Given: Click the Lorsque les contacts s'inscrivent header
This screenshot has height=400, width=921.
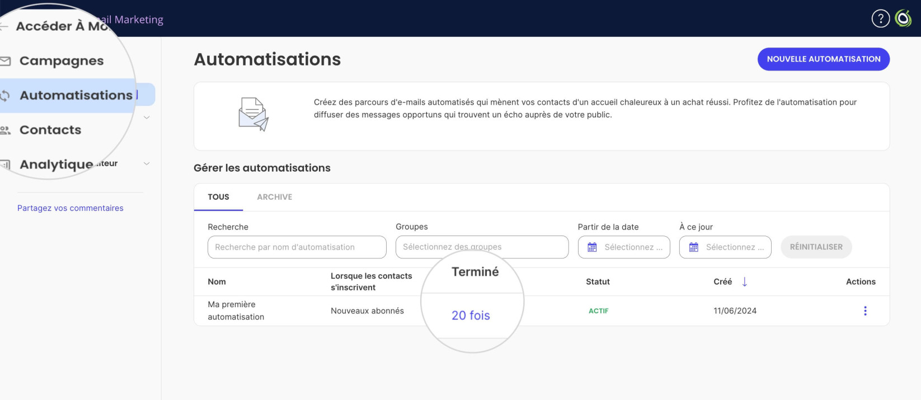Looking at the screenshot, I should tap(372, 282).
